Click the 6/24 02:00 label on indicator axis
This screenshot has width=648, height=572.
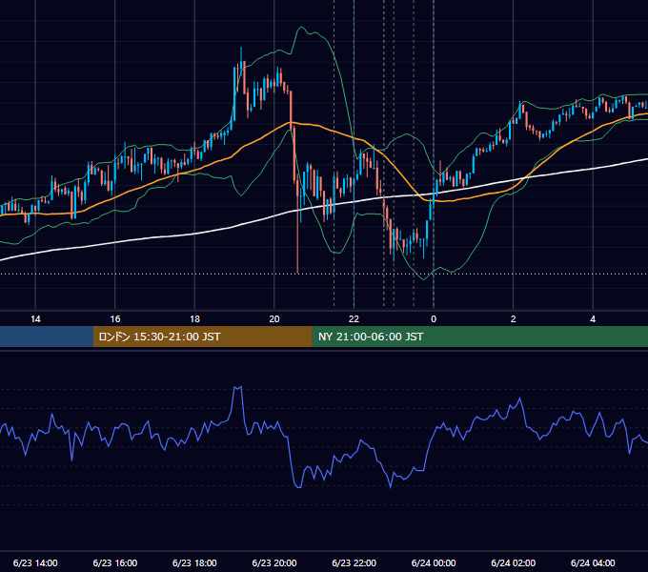(x=514, y=562)
